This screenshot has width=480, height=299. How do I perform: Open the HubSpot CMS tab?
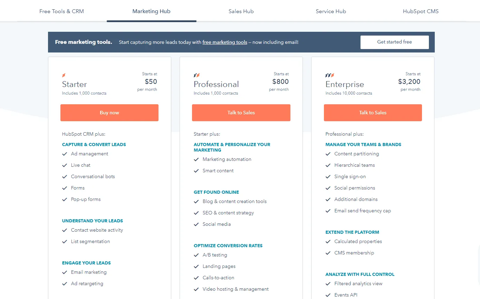tap(421, 11)
